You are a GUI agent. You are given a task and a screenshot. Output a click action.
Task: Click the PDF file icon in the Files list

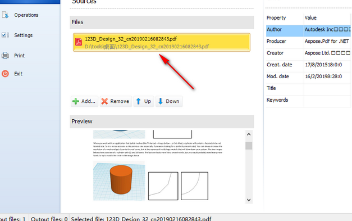(x=79, y=42)
